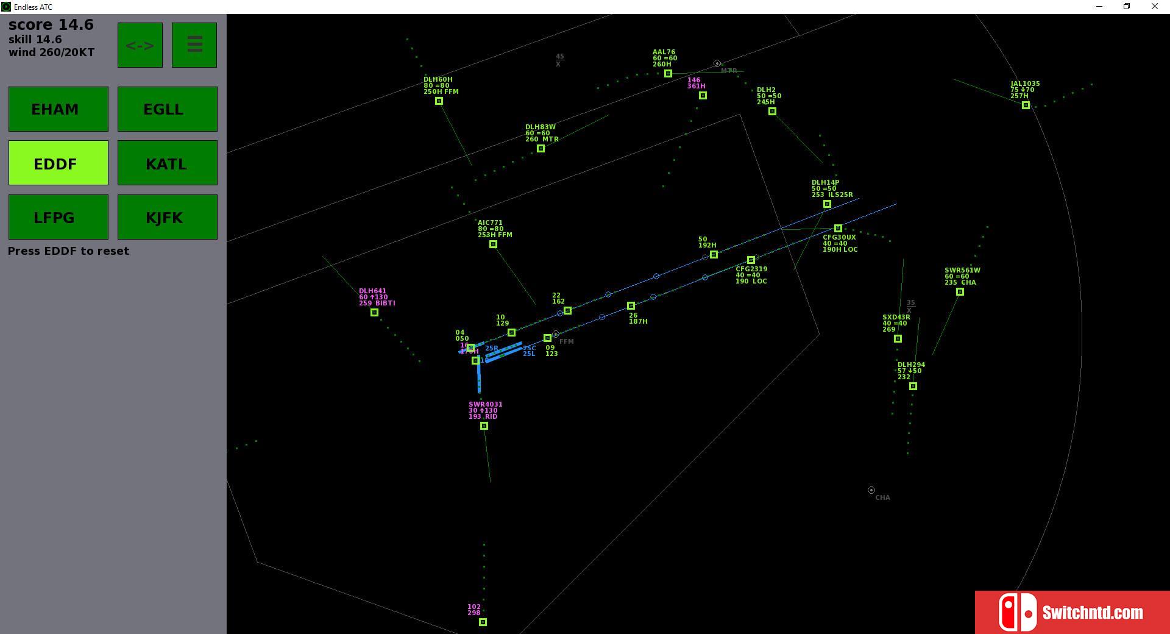Viewport: 1170px width, 634px height.
Task: Select departing aircraft blip DLH641
Action: click(x=374, y=313)
